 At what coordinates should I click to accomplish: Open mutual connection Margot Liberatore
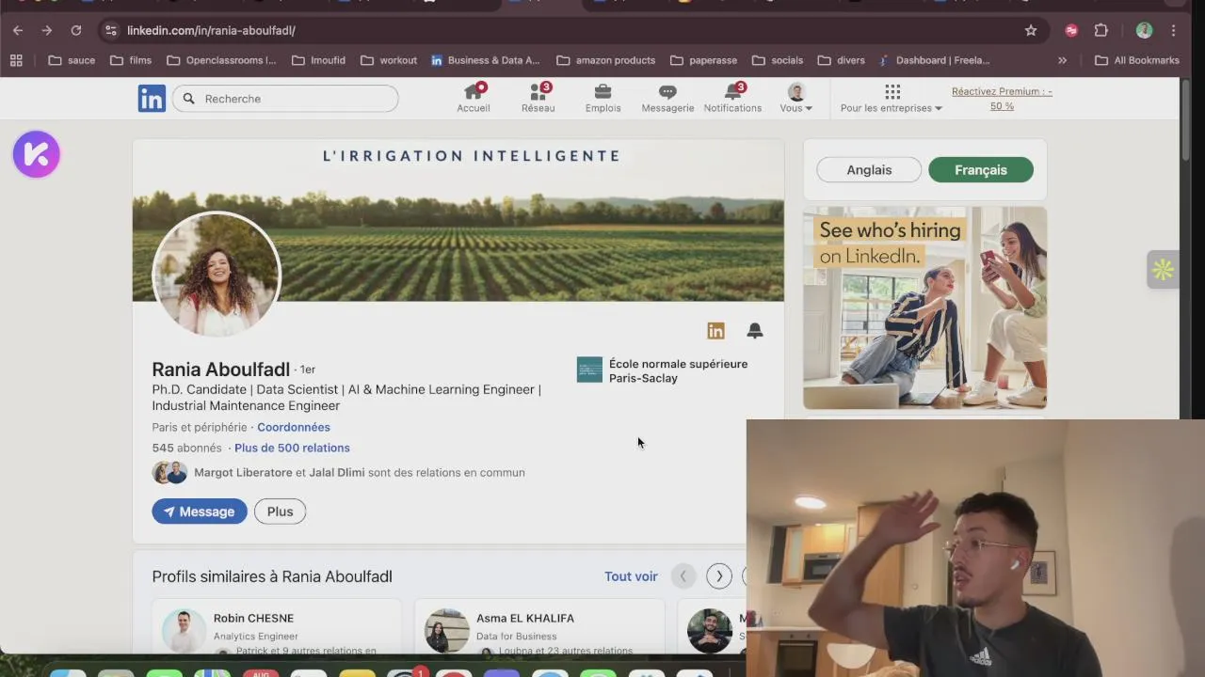coord(243,472)
